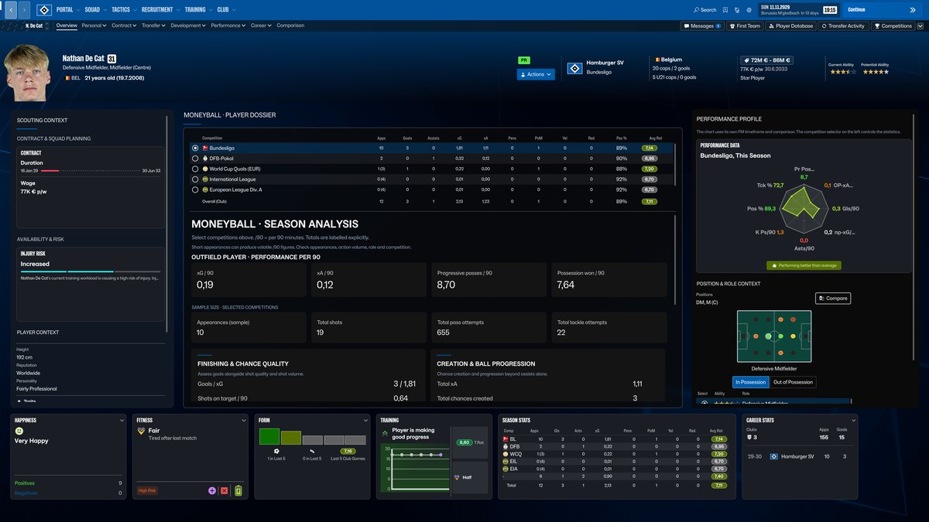Image resolution: width=929 pixels, height=522 pixels.
Task: Open the Player Database shortcut
Action: click(x=791, y=26)
